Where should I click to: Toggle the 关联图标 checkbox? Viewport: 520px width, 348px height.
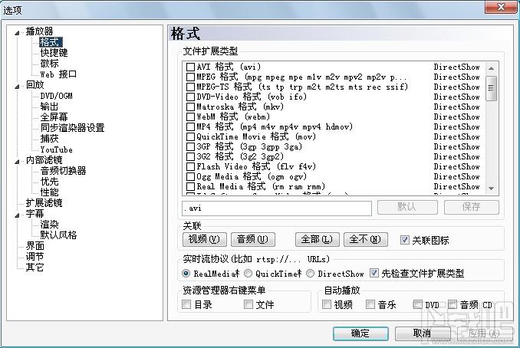(405, 240)
